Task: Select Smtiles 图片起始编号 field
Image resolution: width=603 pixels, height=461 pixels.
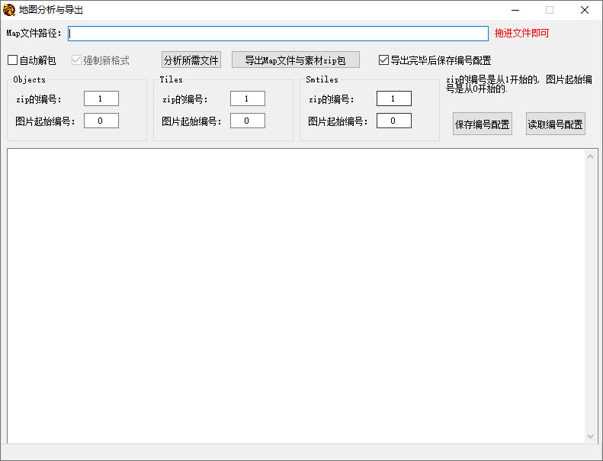Action: [x=394, y=121]
